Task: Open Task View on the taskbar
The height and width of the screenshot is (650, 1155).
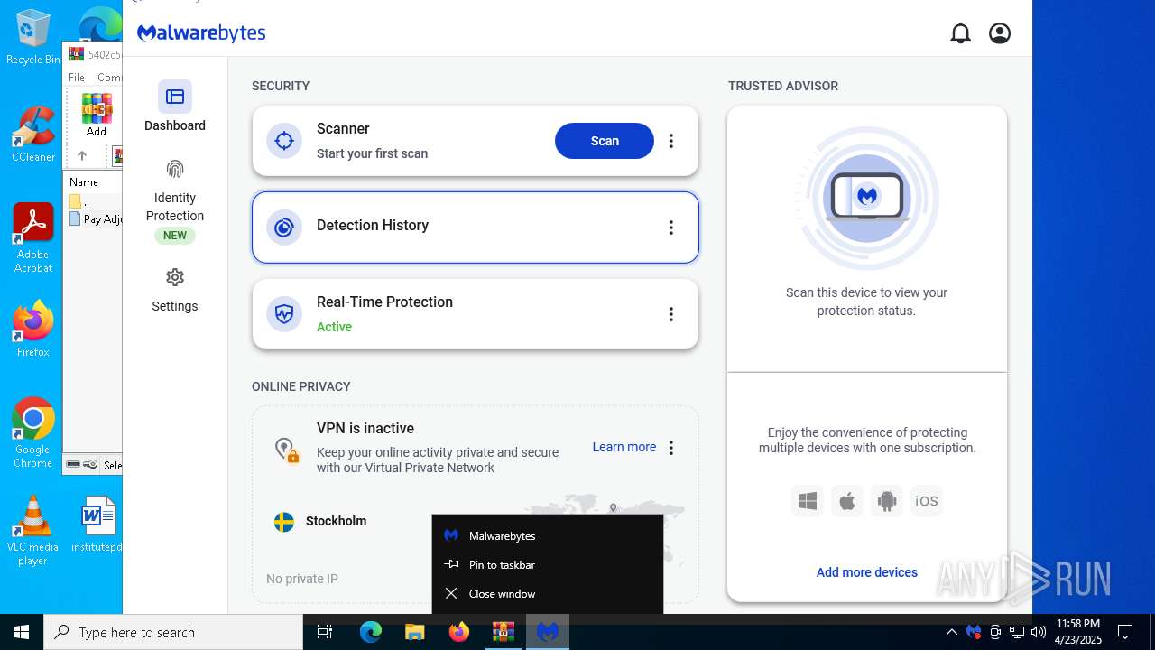Action: pos(325,632)
